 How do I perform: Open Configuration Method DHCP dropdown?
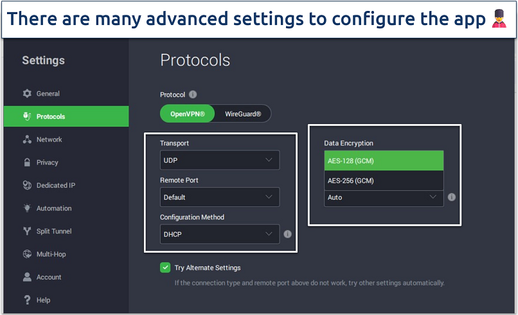[219, 234]
